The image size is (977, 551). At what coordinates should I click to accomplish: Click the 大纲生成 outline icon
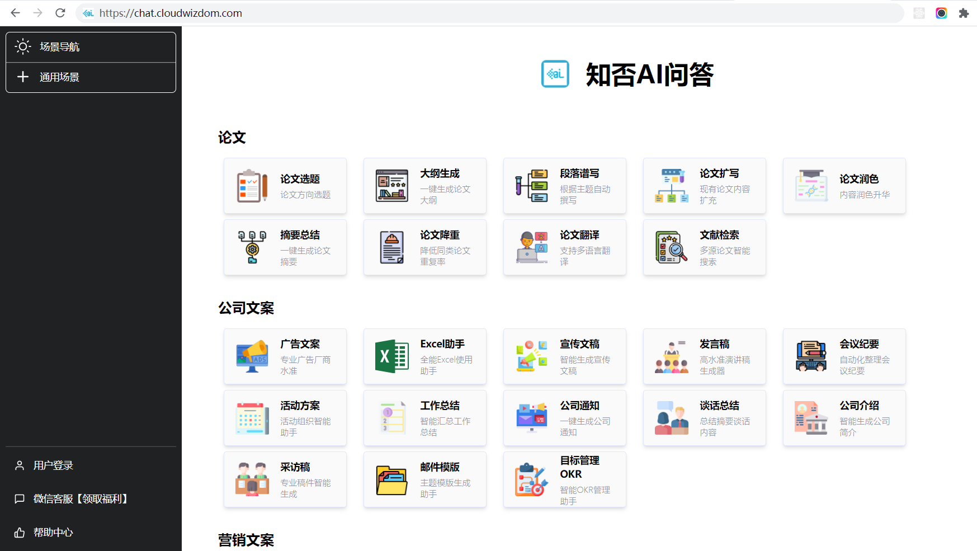392,186
